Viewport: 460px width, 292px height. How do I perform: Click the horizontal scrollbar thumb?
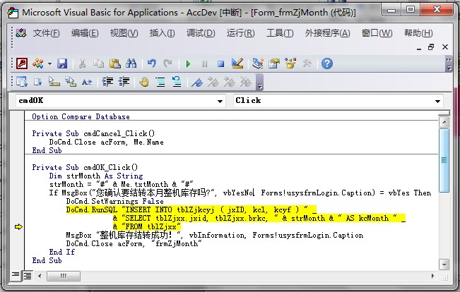point(64,276)
